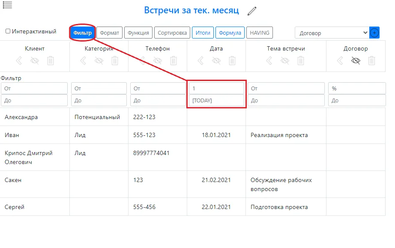The image size is (395, 248).
Task: Click Телефон filter До field
Action: (x=158, y=100)
